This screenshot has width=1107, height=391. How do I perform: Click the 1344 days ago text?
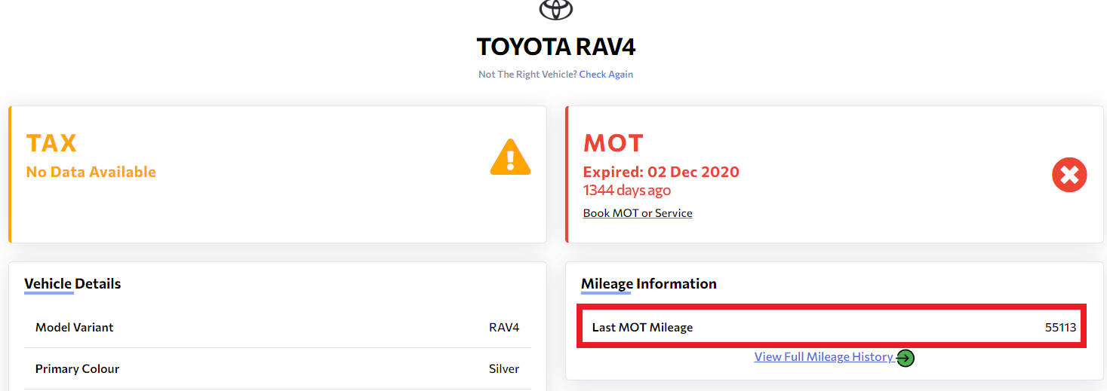click(x=626, y=191)
